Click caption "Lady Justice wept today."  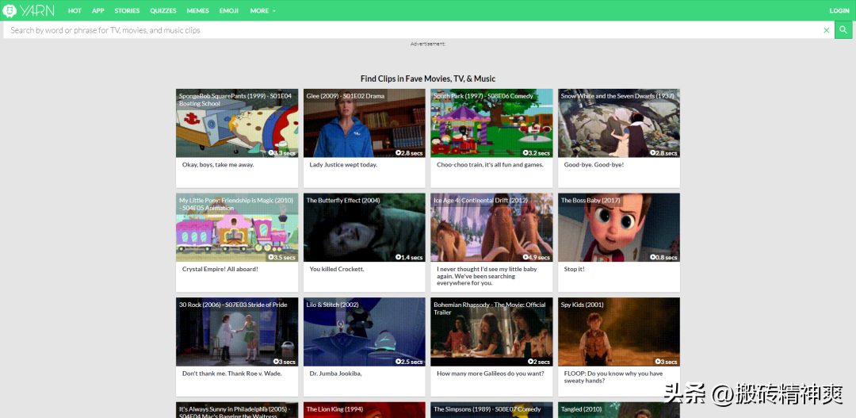[x=343, y=164]
